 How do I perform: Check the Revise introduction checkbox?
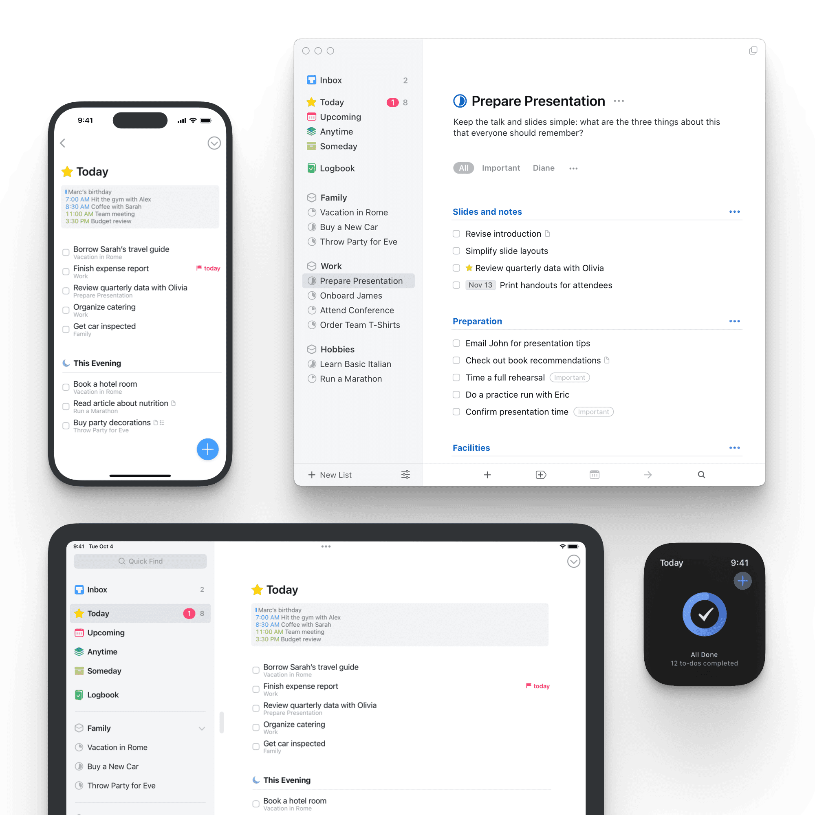456,233
